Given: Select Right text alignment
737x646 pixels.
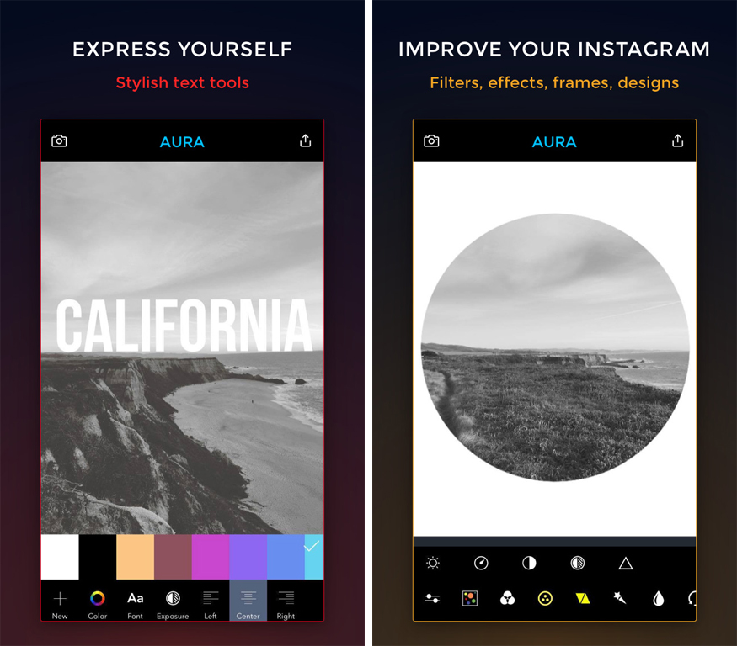Looking at the screenshot, I should pos(286,605).
